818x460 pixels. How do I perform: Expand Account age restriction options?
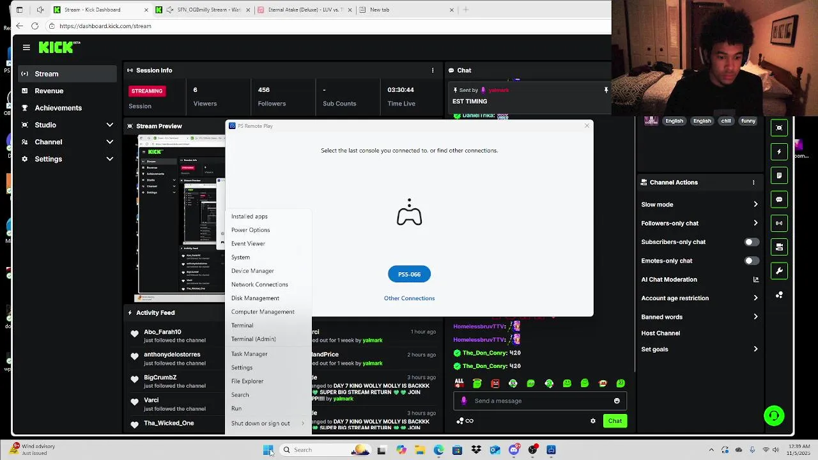coord(755,298)
